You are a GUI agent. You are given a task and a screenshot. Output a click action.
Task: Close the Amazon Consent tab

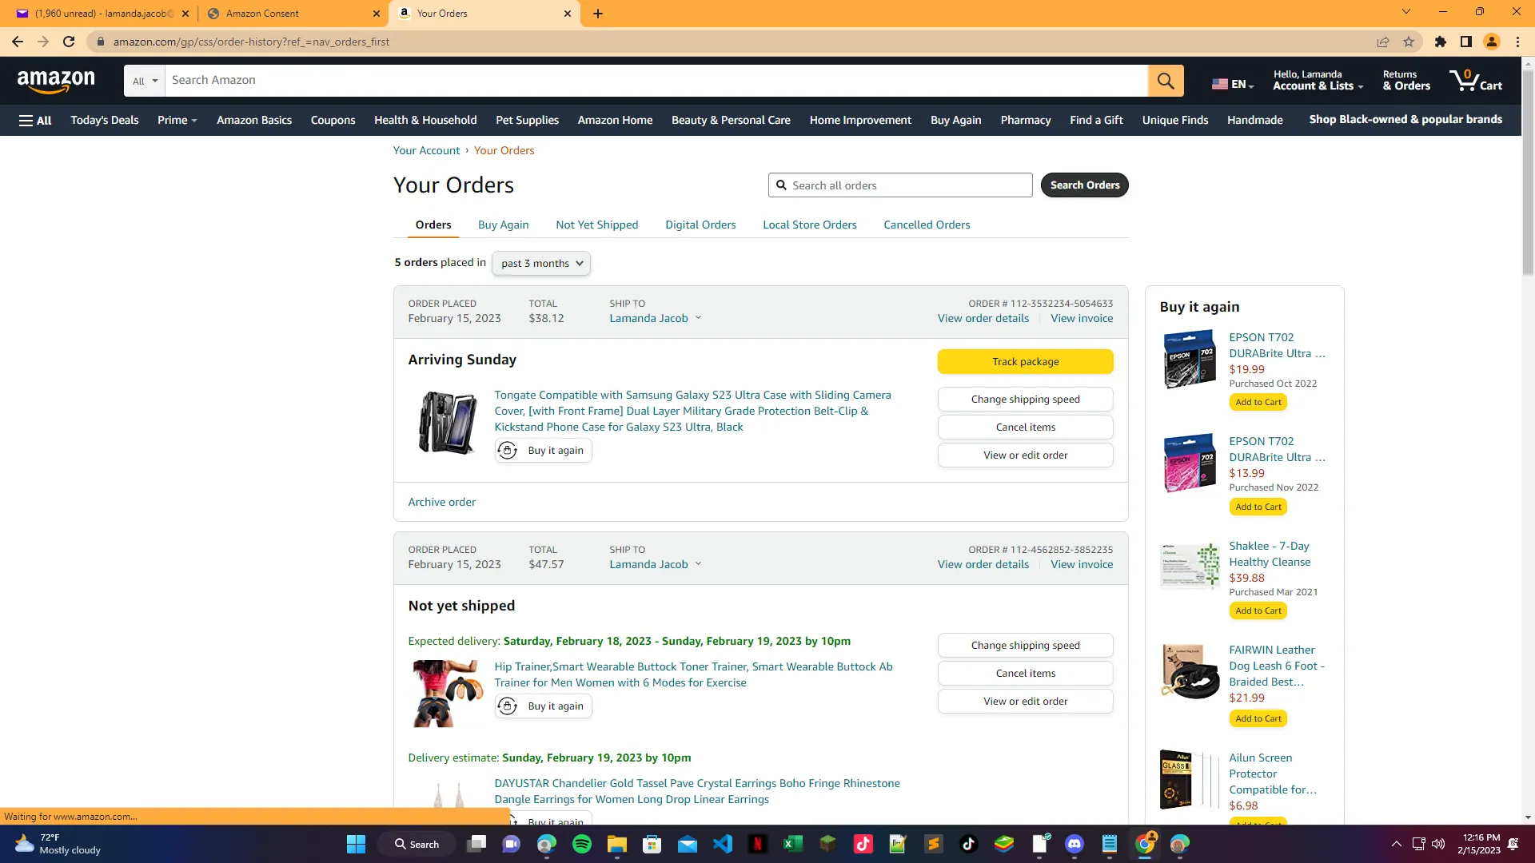(377, 14)
